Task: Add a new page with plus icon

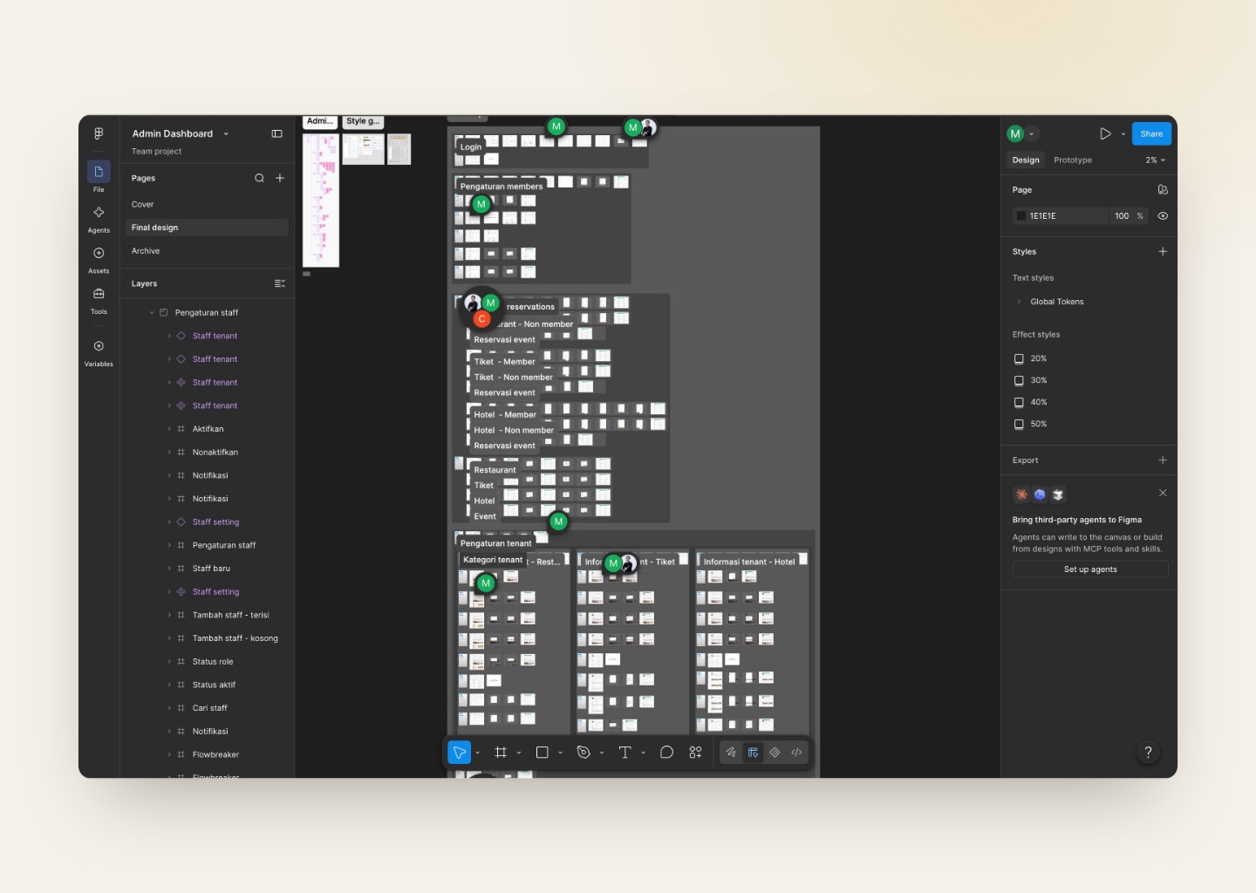Action: pos(280,178)
